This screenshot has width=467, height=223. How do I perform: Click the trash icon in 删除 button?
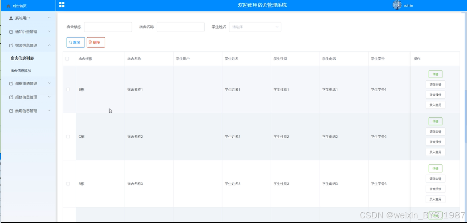[90, 42]
